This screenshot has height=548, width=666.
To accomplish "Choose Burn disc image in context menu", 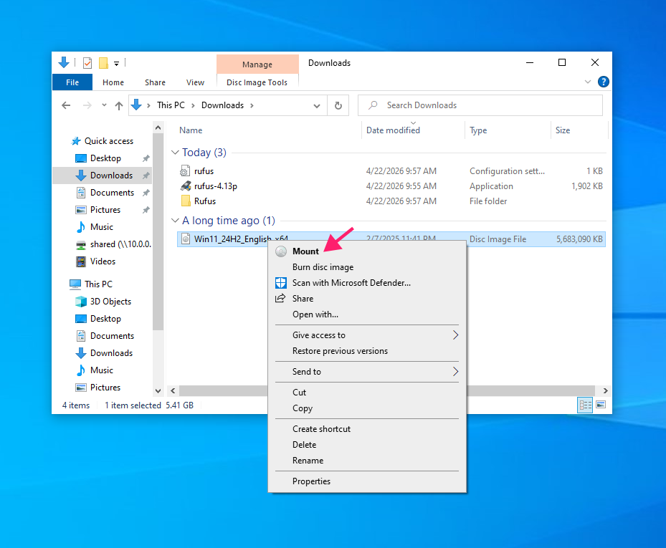I will 367,267.
